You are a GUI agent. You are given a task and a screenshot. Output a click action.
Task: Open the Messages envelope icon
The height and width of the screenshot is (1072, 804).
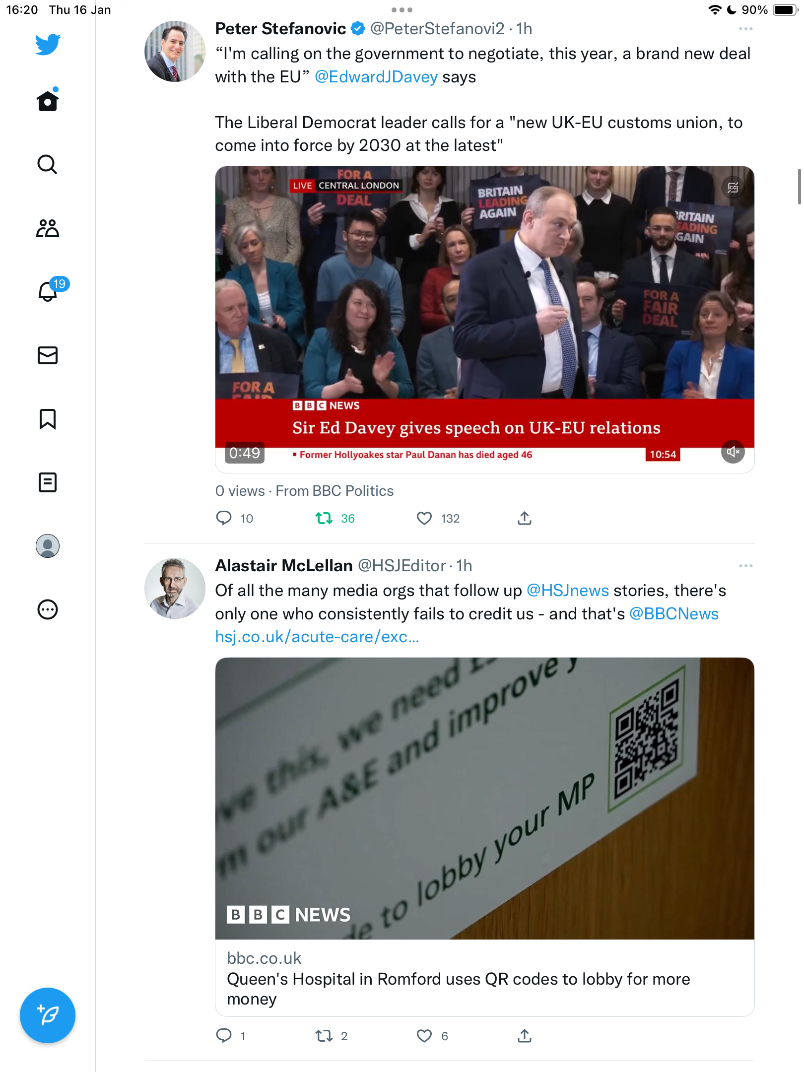[48, 355]
